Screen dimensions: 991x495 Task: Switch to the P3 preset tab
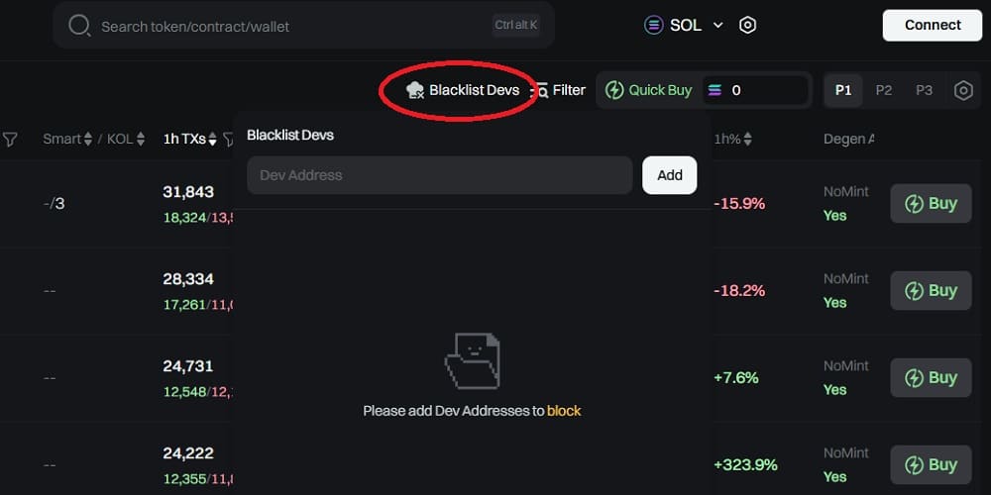click(x=924, y=90)
